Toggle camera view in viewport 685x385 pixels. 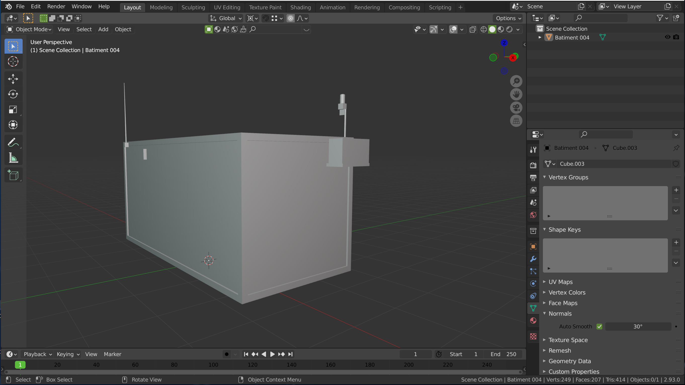coord(516,108)
